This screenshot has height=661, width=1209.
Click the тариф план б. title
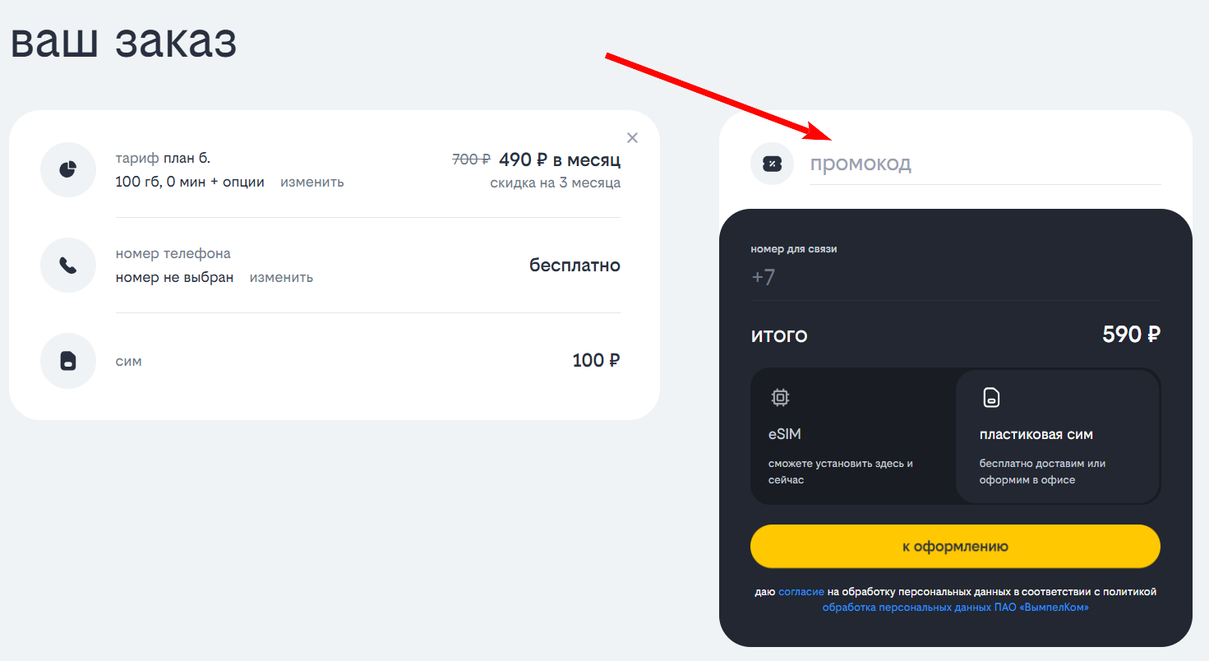click(x=163, y=158)
